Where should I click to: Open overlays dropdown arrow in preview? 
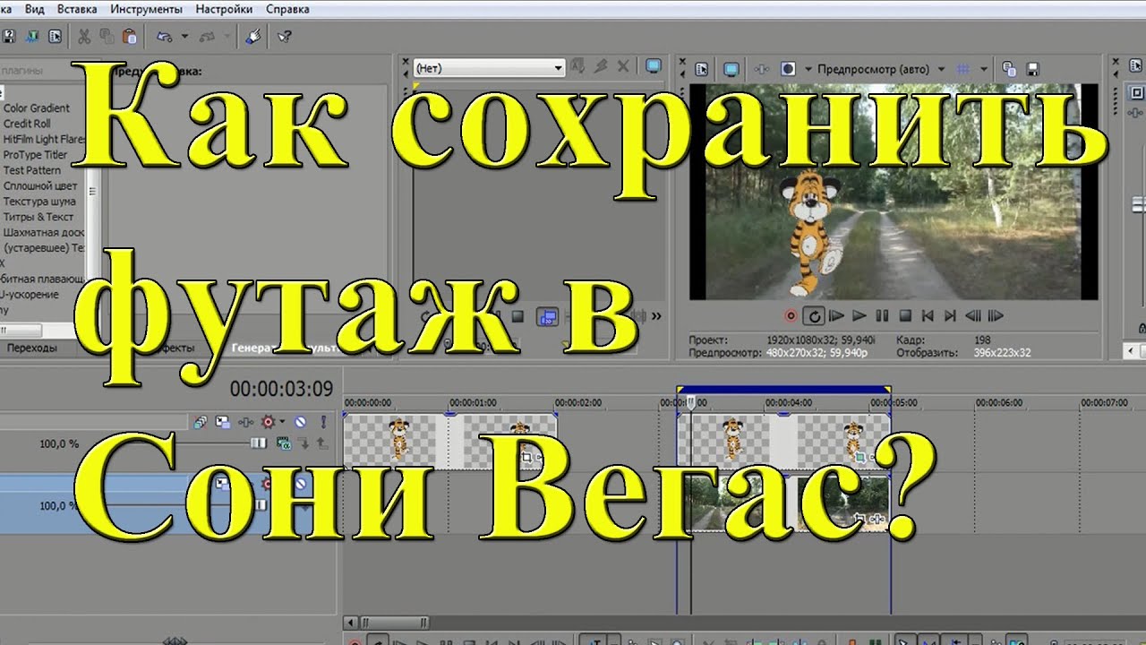click(984, 69)
